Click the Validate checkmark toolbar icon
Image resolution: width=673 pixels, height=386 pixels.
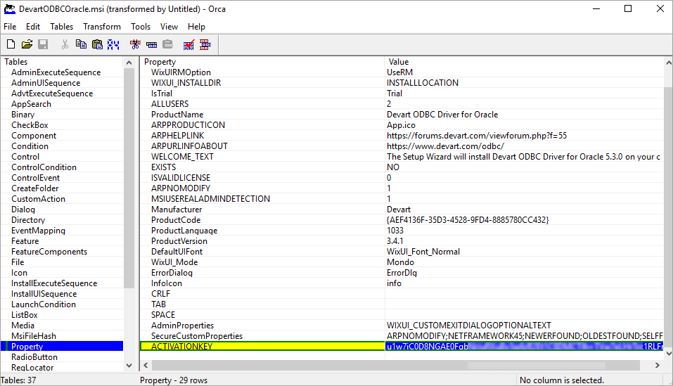pos(189,44)
